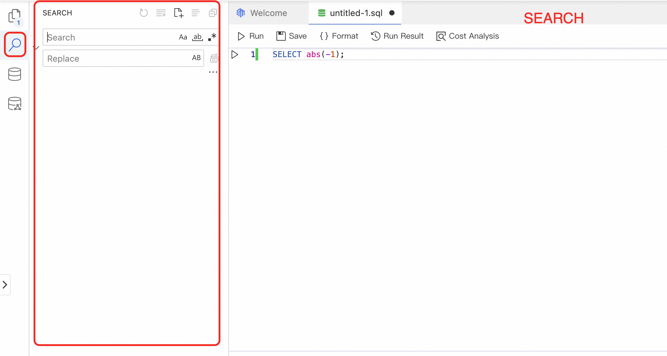This screenshot has width=667, height=356.
Task: Toggle Preserve Case in Replace box
Action: coord(196,58)
